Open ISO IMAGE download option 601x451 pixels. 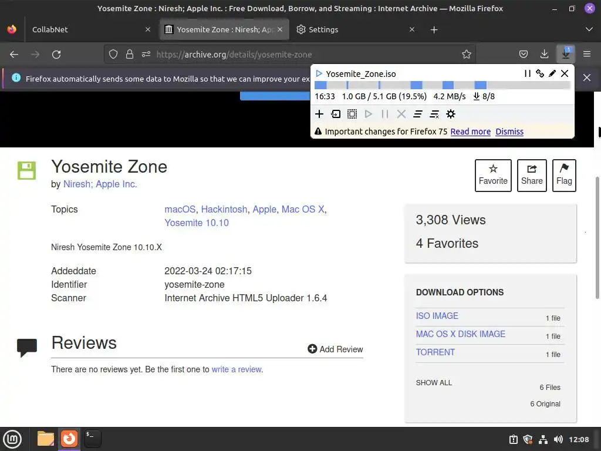tap(437, 316)
